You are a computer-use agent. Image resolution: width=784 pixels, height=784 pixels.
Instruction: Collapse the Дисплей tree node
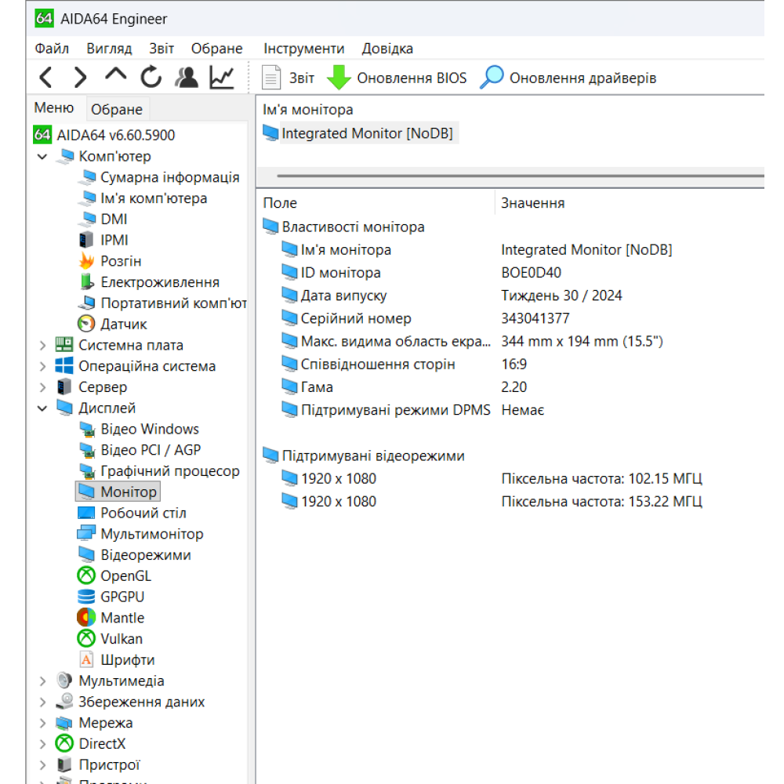42,408
